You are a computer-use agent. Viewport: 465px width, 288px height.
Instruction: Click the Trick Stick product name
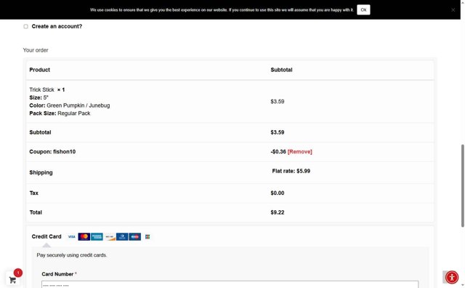coord(41,89)
